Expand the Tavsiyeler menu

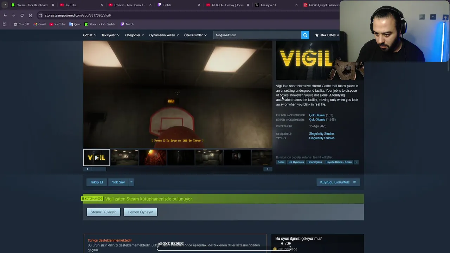point(110,35)
